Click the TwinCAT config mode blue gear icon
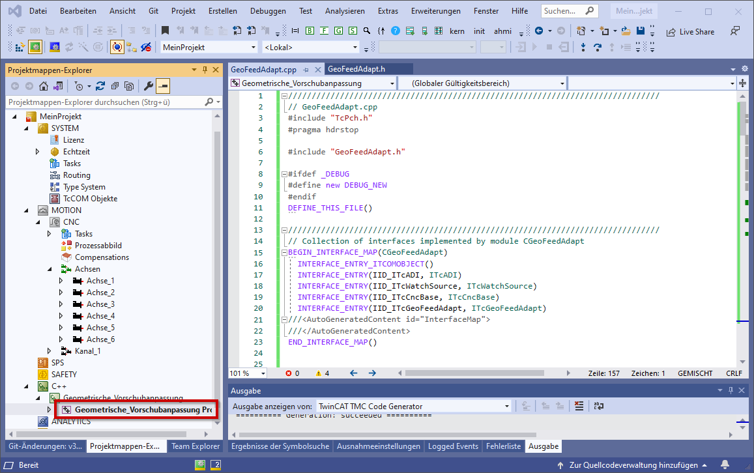 pos(55,47)
